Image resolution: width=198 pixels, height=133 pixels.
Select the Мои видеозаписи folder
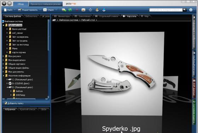click(x=17, y=60)
